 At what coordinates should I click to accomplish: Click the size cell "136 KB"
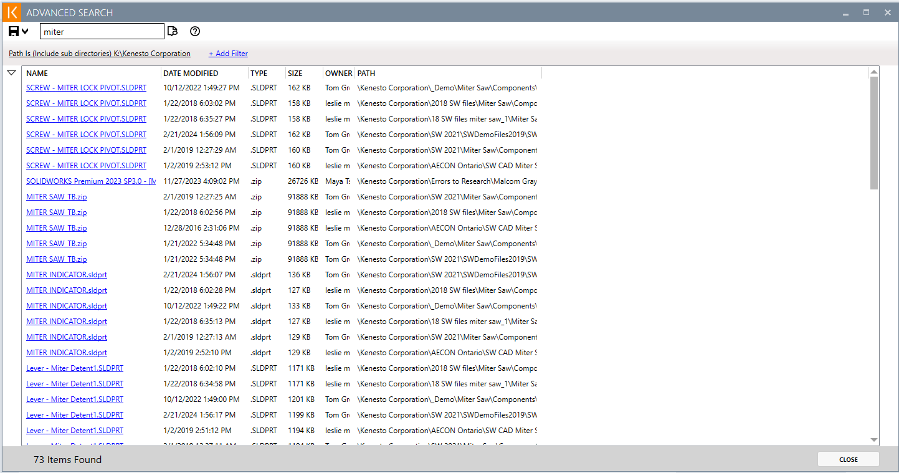tap(299, 275)
